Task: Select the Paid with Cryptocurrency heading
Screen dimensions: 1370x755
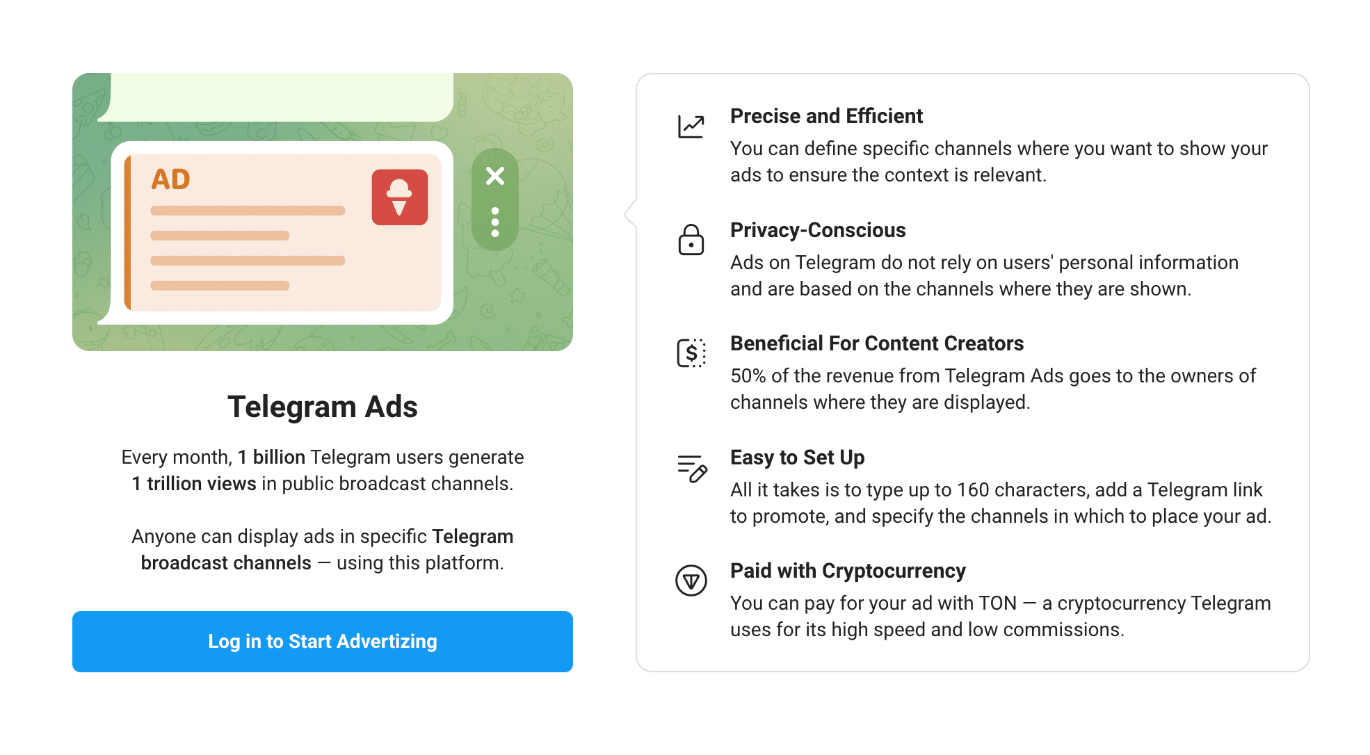Action: (848, 571)
